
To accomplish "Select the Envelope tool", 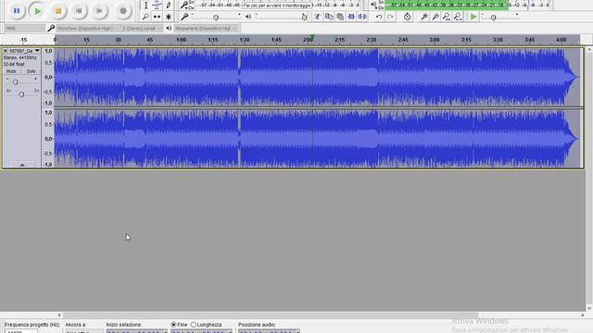I will 157,6.
